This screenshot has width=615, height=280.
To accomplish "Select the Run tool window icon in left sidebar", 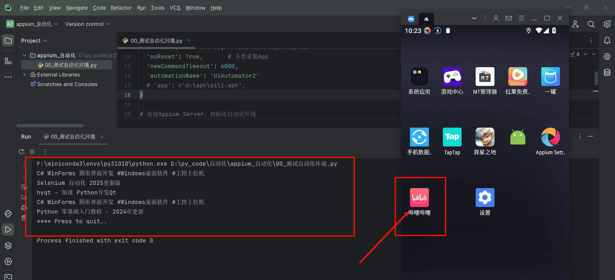I will click(x=8, y=230).
